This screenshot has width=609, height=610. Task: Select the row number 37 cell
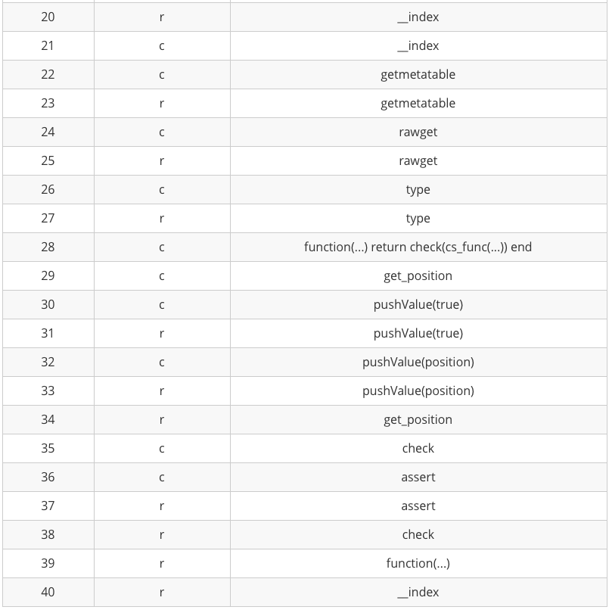48,506
